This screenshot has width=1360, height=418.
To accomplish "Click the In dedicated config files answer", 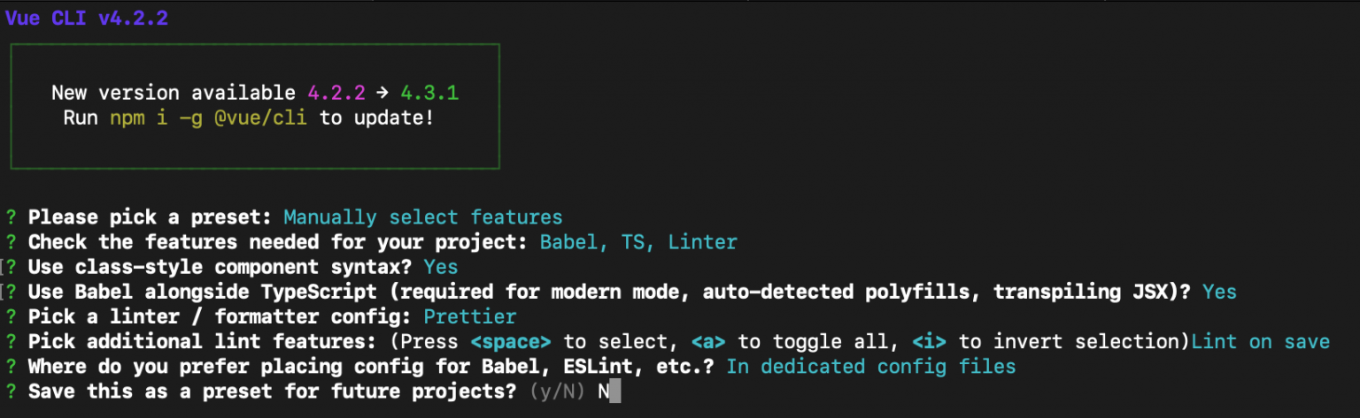I will coord(871,366).
